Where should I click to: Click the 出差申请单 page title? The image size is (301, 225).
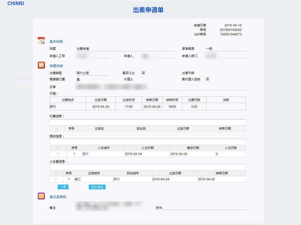[x=148, y=10]
